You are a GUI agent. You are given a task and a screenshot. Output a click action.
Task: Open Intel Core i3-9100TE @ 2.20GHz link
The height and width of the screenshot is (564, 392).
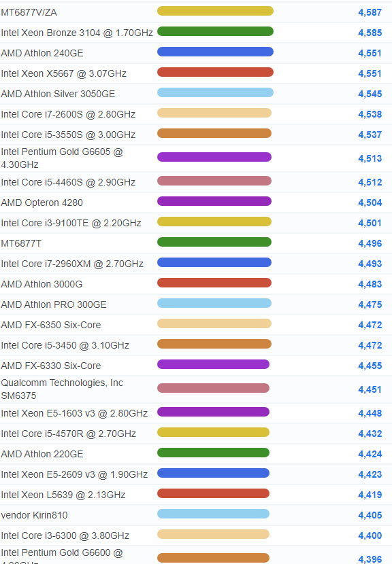tap(71, 223)
